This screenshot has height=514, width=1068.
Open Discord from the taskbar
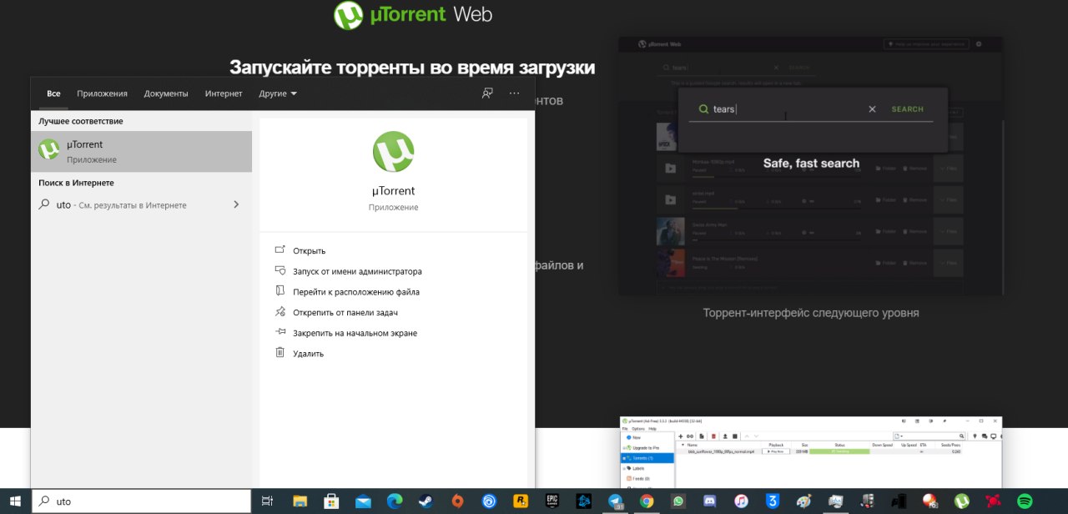point(710,501)
